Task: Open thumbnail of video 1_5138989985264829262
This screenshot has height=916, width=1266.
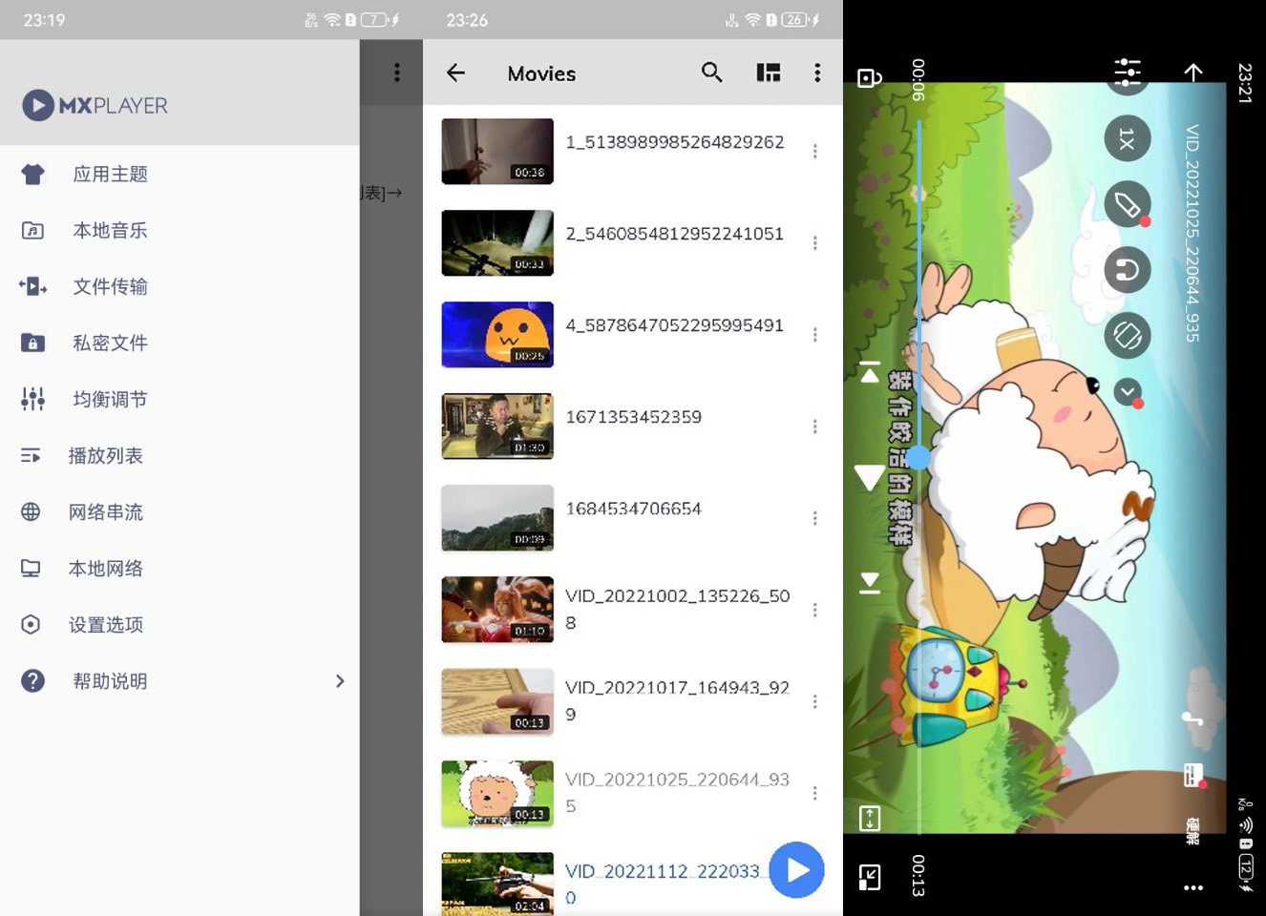Action: [497, 151]
